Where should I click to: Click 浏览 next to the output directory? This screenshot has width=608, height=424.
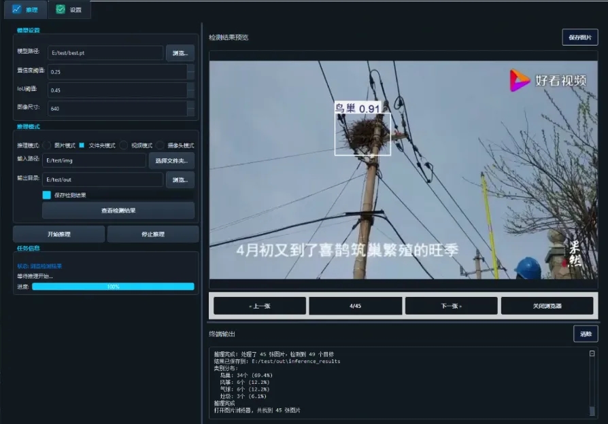pyautogui.click(x=180, y=180)
